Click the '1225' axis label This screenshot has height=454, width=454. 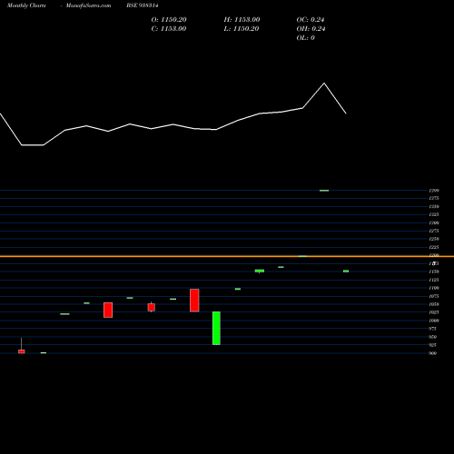pyautogui.click(x=434, y=247)
